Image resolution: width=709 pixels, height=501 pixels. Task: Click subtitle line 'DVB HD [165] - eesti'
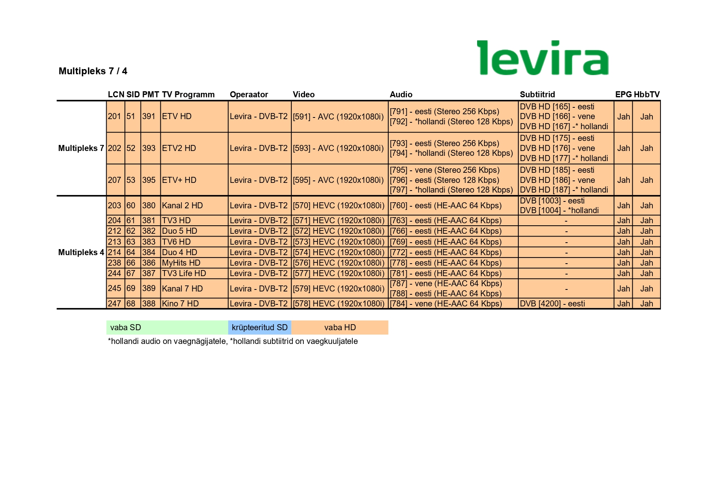tap(557, 107)
